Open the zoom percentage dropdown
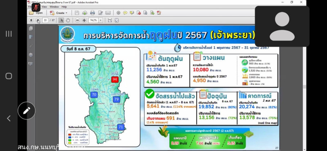327x151 pixels. [x=101, y=20]
